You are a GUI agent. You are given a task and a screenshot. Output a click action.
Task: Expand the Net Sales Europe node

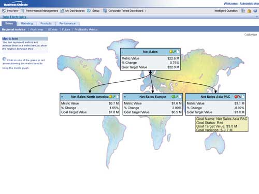[x=125, y=97]
